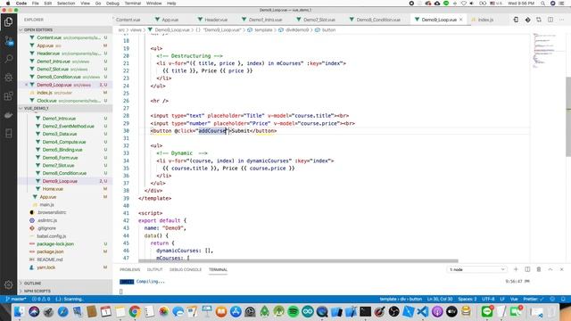Open OBS from the Dock
The width and height of the screenshot is (571, 321).
pyautogui.click(x=393, y=311)
